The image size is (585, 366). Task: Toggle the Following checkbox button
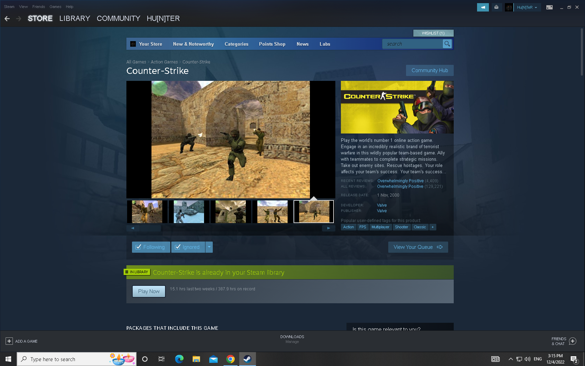(151, 247)
